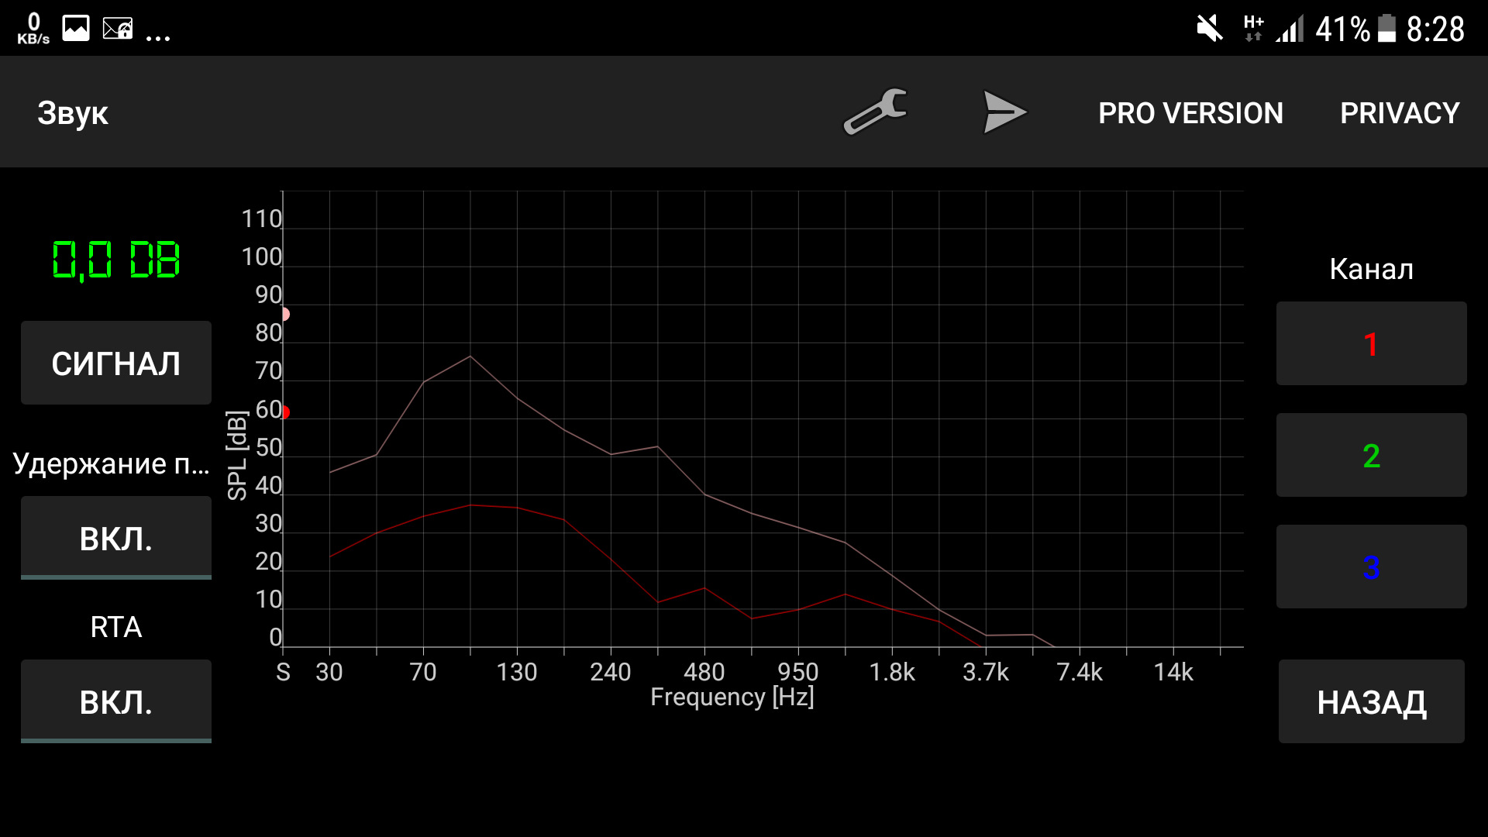Viewport: 1488px width, 837px height.
Task: Open PRIVACY menu item
Action: [x=1400, y=113]
